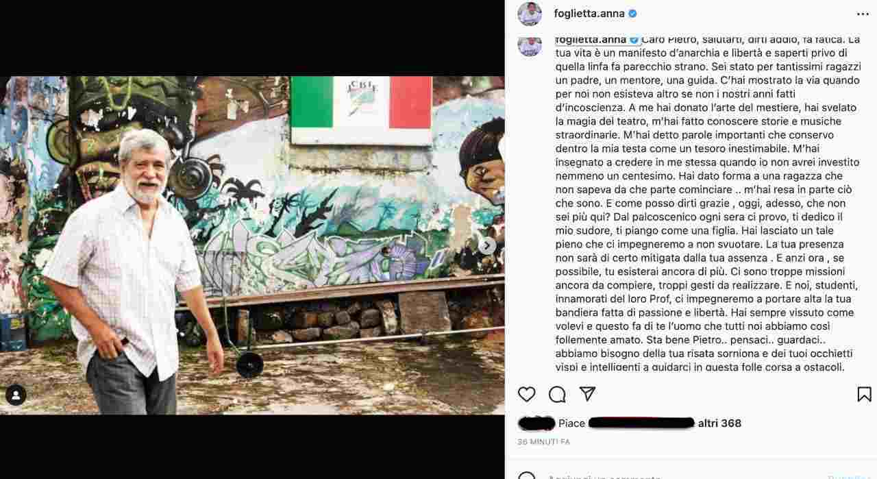Click the photo of the man by mural
877x479 pixels.
point(252,245)
